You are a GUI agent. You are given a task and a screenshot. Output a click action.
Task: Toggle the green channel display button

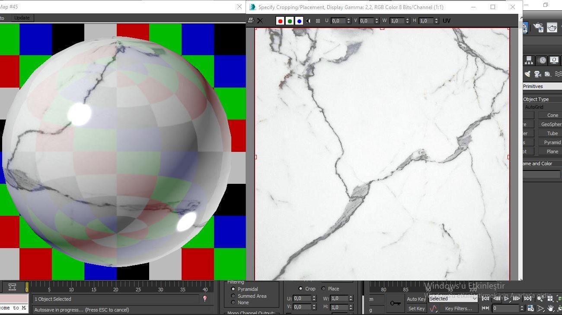pyautogui.click(x=290, y=21)
